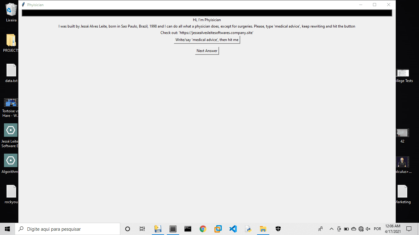
Task: Select the PROJECTS folder on desktop
Action: 11,41
